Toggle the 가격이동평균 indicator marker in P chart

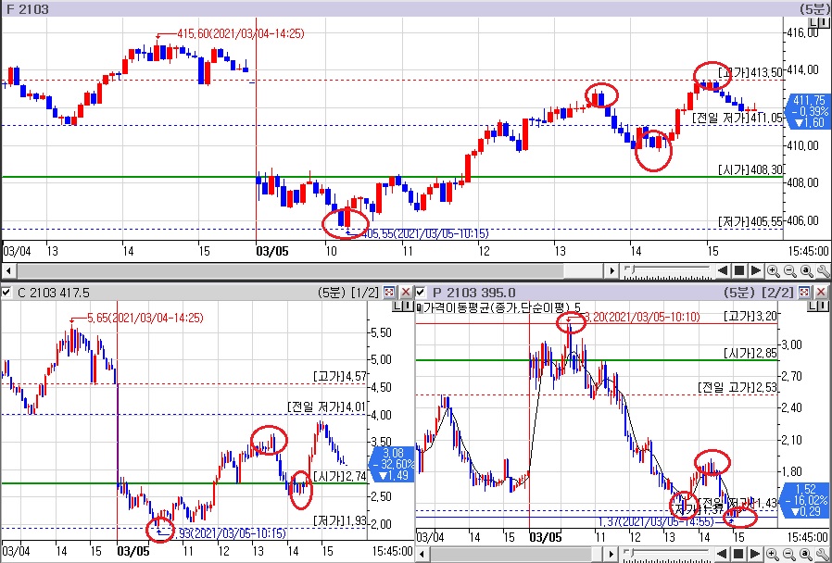tap(419, 307)
